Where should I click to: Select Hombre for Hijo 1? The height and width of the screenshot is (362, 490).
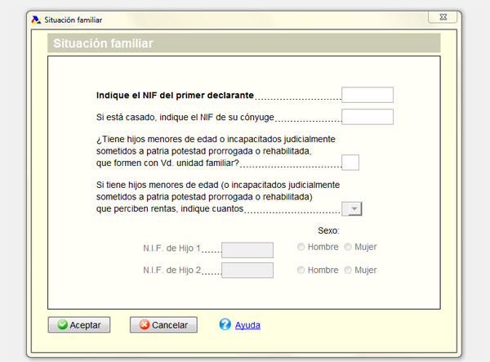(302, 247)
